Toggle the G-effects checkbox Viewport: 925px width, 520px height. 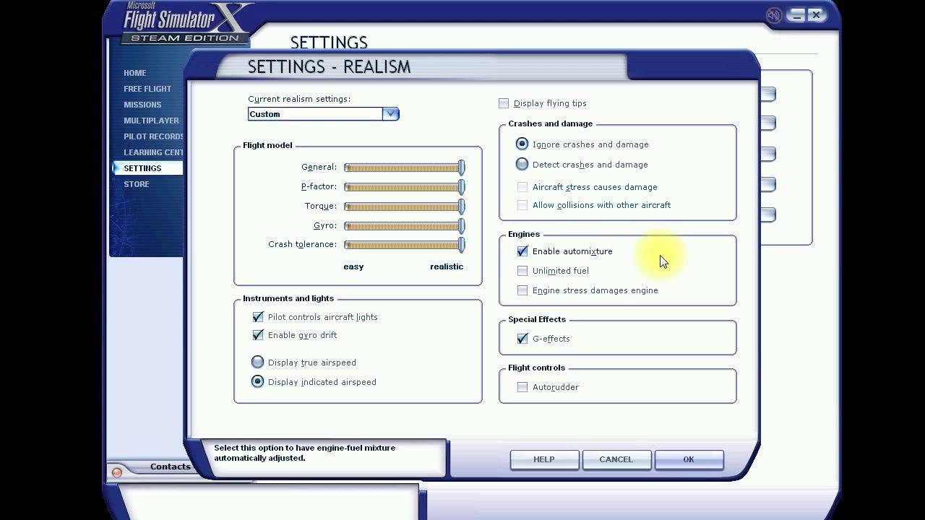522,339
